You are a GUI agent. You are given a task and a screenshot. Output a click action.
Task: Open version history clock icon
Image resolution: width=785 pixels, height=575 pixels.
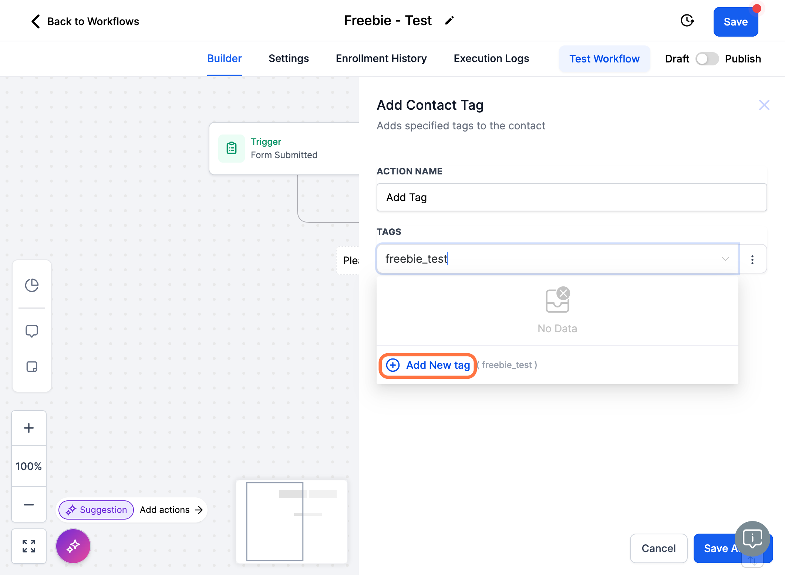(x=687, y=21)
